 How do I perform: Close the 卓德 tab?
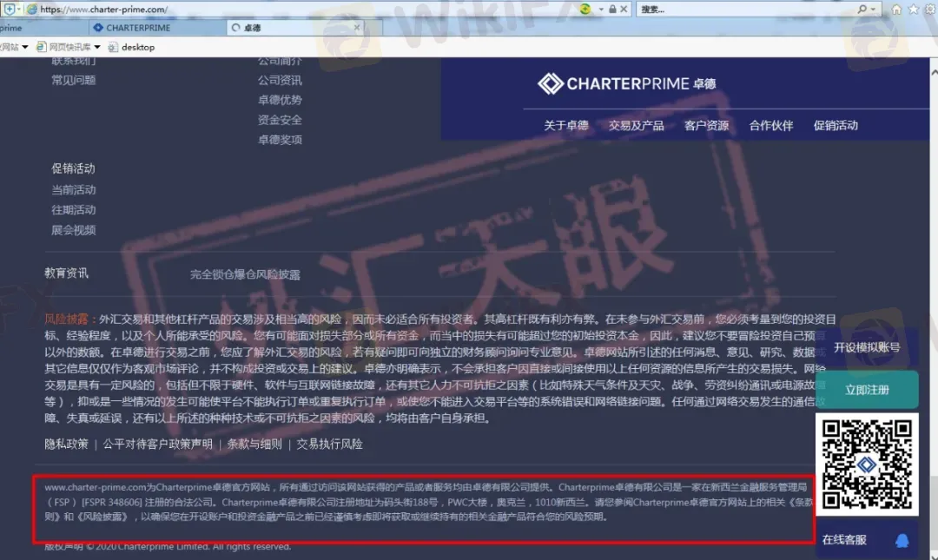357,28
